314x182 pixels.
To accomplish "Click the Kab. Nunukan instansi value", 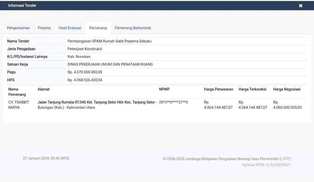I will tap(79, 56).
